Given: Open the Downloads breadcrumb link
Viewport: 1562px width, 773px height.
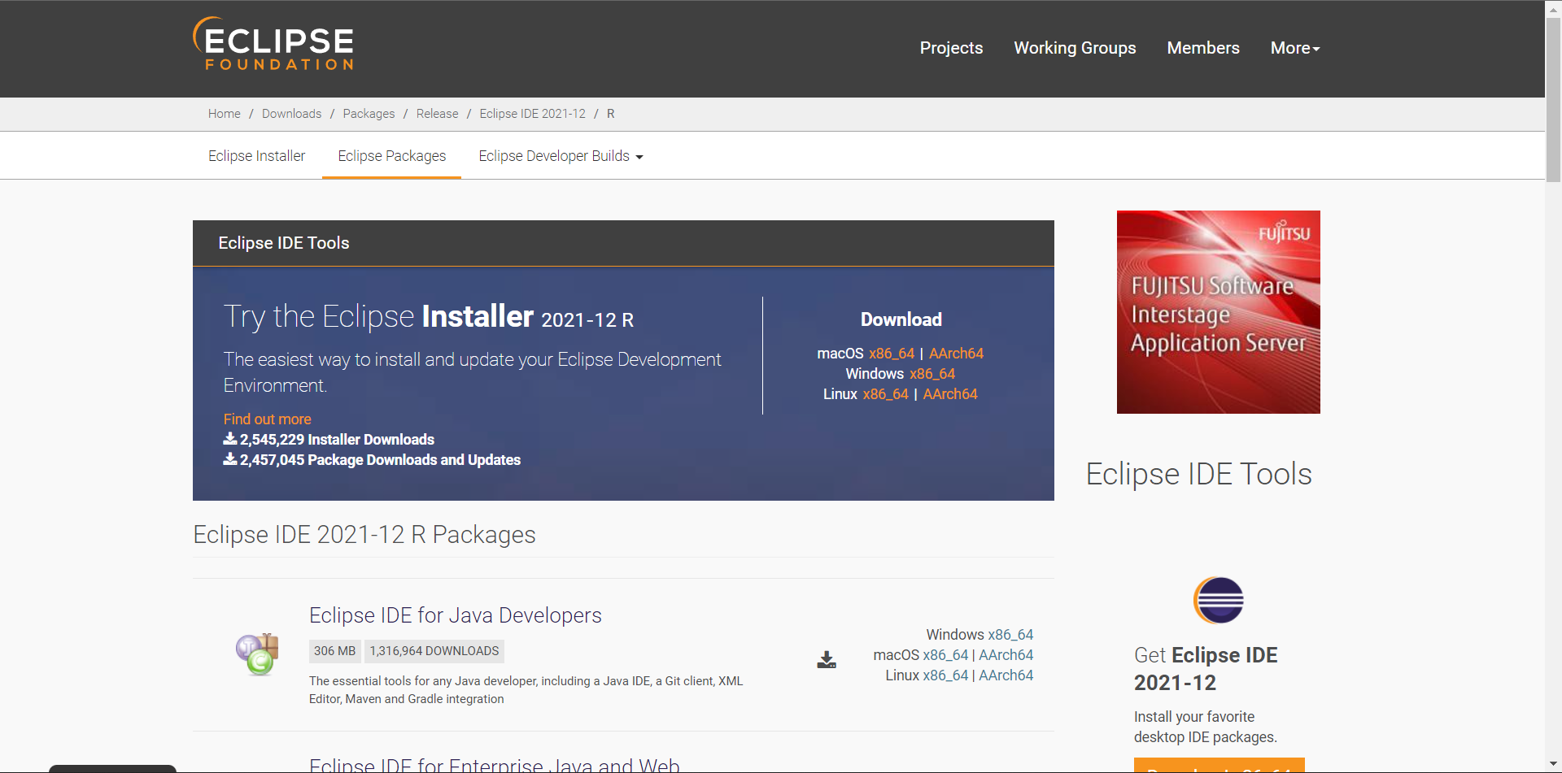Looking at the screenshot, I should pos(291,114).
